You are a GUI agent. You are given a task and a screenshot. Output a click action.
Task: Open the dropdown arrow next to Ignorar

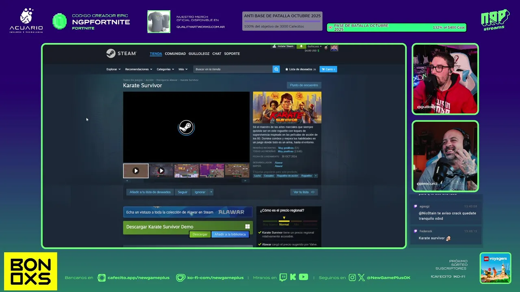[x=211, y=192]
